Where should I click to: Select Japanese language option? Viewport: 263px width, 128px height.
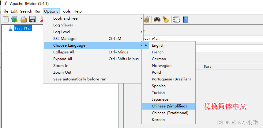[x=169, y=99]
